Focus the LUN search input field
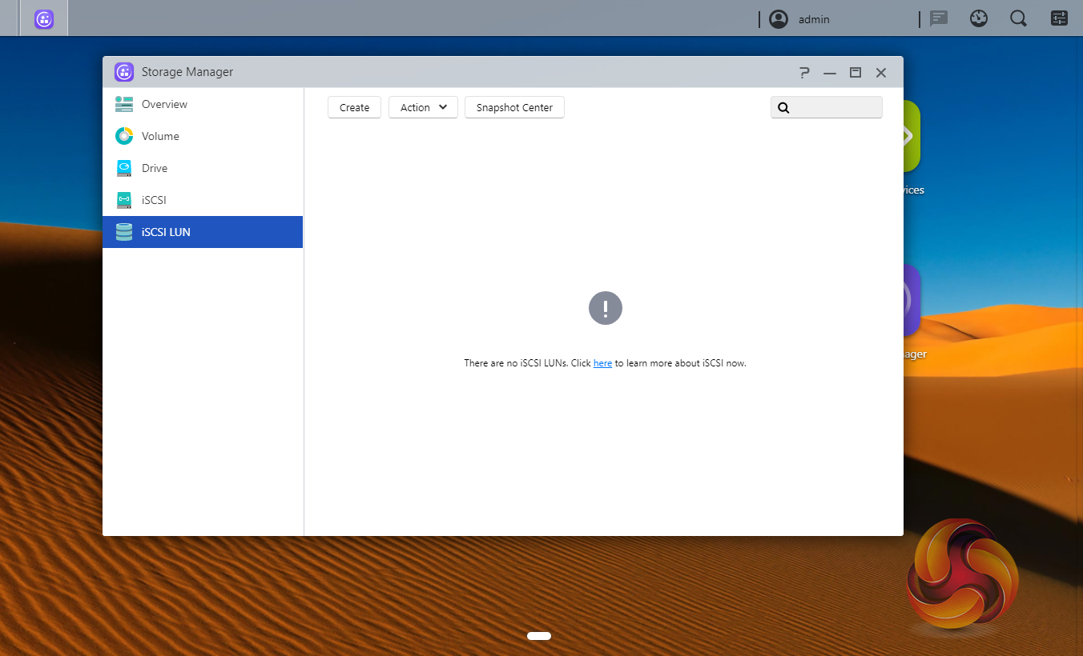Screen dimensions: 1083x656 tap(827, 107)
